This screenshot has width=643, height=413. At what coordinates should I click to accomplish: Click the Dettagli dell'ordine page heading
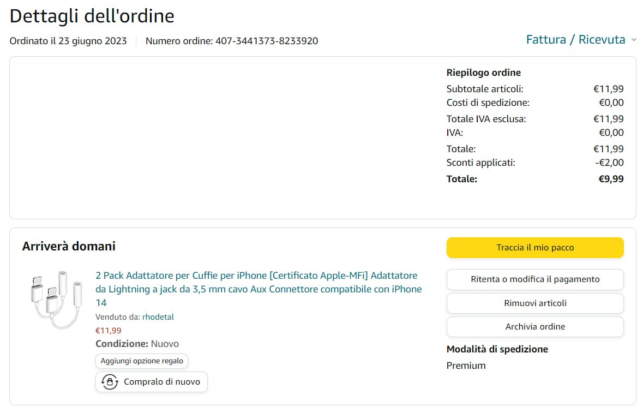pos(92,16)
